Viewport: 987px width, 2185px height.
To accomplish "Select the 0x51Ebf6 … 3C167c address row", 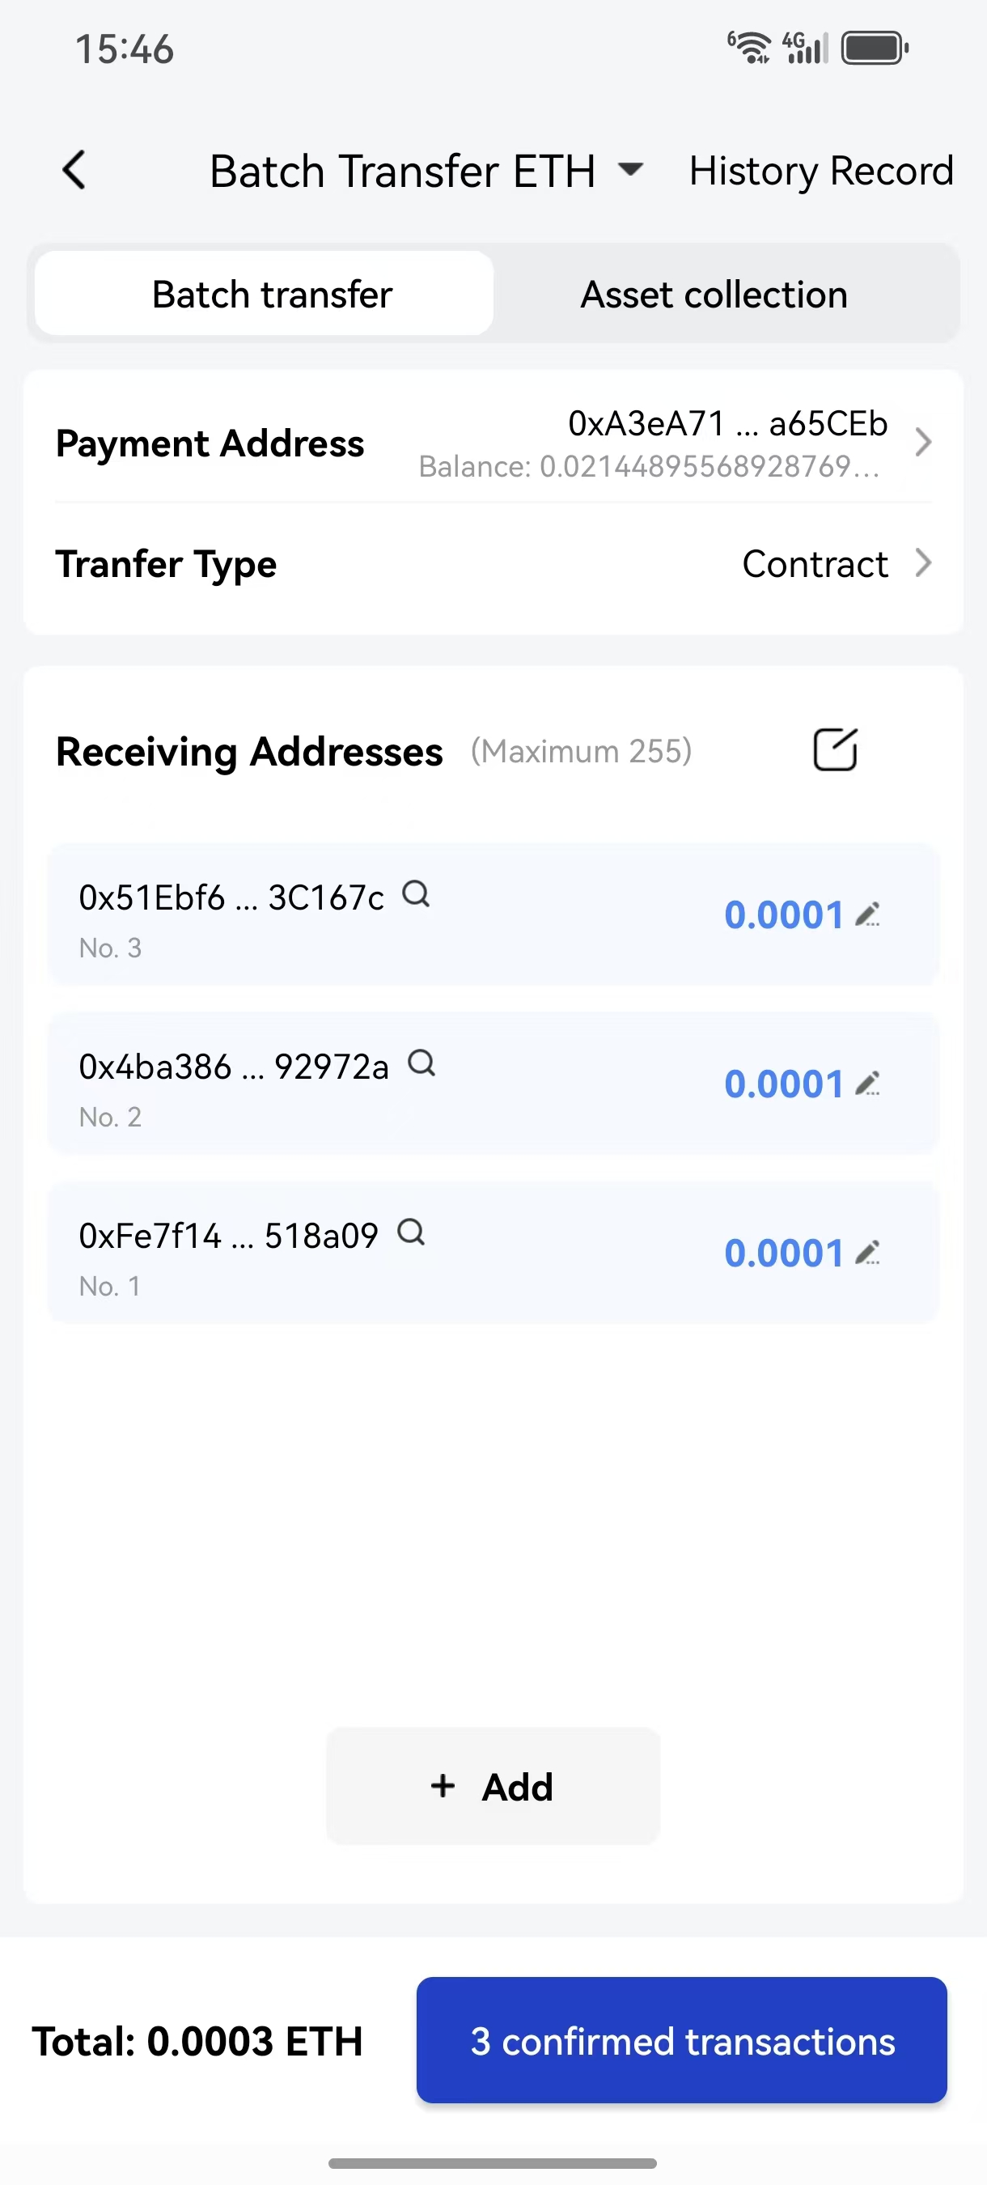I will click(x=493, y=914).
